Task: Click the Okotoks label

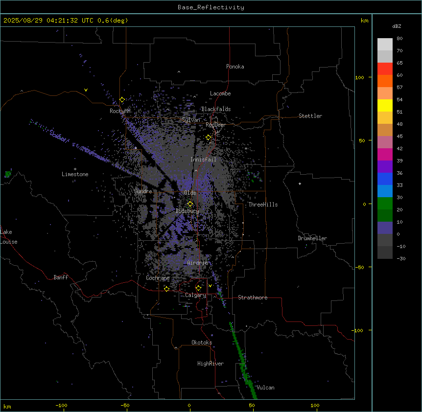Action: tap(202, 343)
